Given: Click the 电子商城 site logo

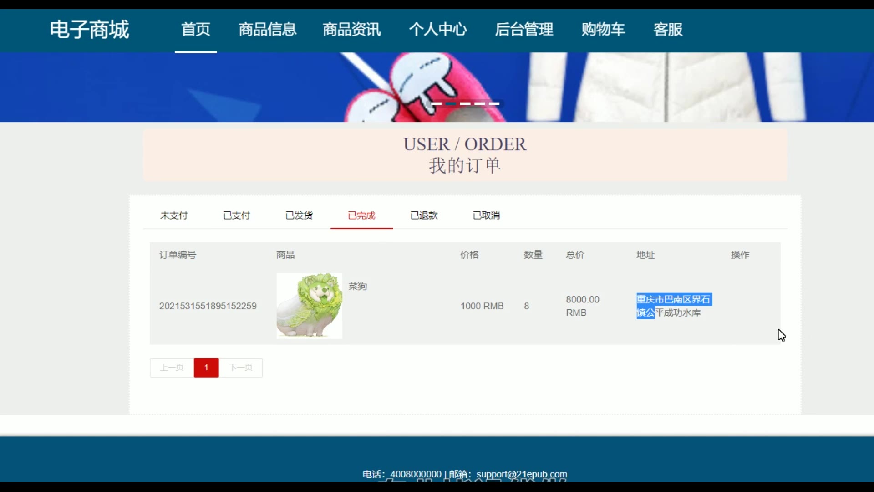Looking at the screenshot, I should point(89,30).
